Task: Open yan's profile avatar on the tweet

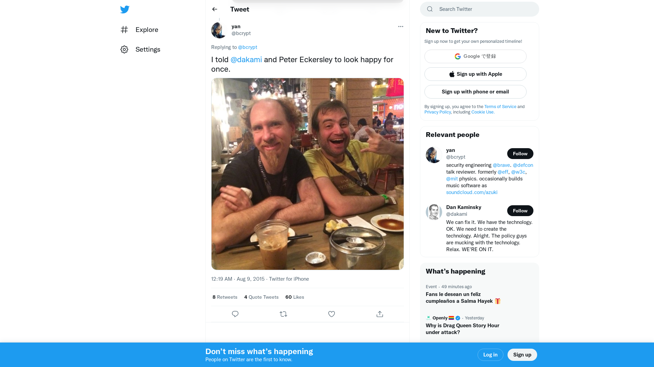Action: 219,30
